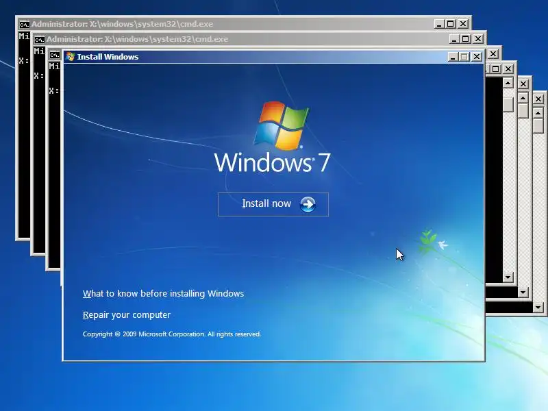
Task: Maximize the uppermost cmd.exe window
Action: tap(451, 24)
